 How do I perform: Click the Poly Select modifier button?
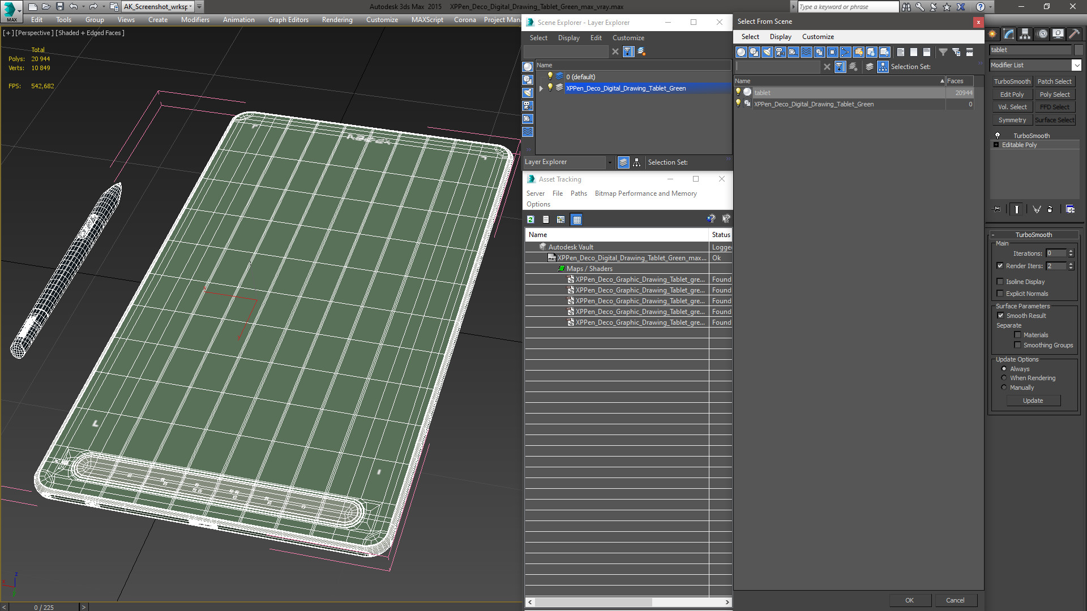coord(1054,94)
